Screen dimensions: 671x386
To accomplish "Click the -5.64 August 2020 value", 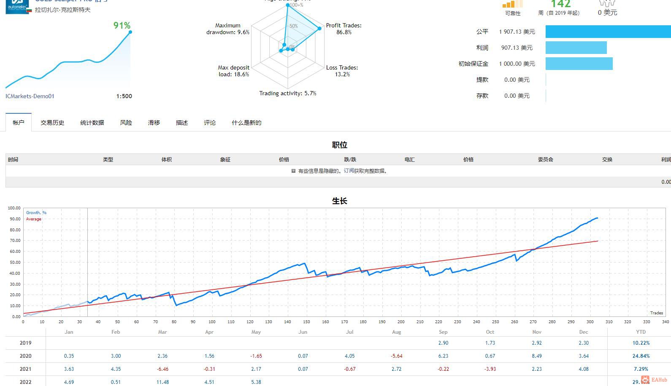I will pyautogui.click(x=397, y=356).
